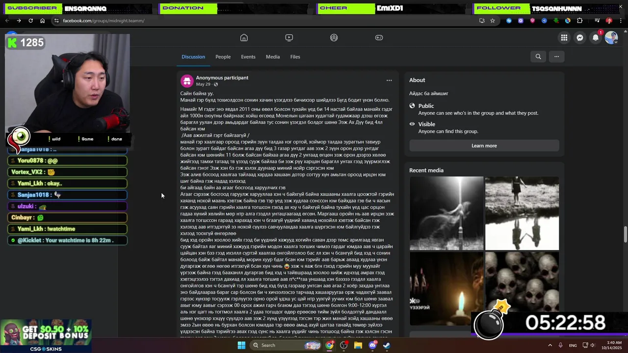Image resolution: width=628 pixels, height=353 pixels.
Task: Search within this group magnifier button
Action: pyautogui.click(x=538, y=56)
